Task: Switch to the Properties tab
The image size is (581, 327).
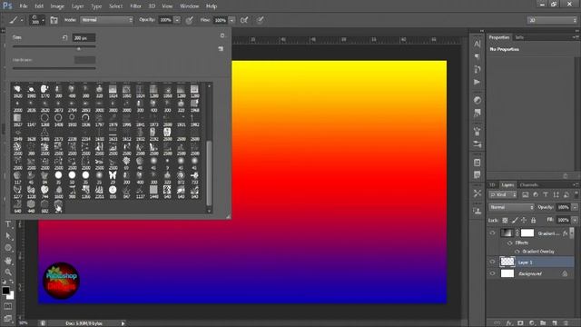Action: [498, 37]
